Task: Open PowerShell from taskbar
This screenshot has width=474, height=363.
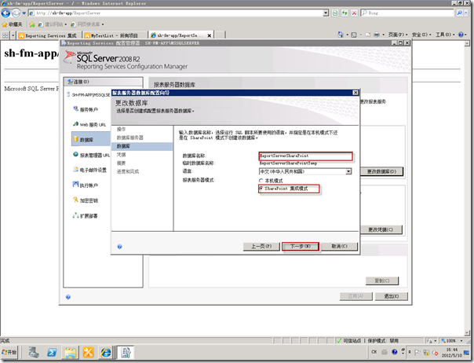Action: pos(52,353)
